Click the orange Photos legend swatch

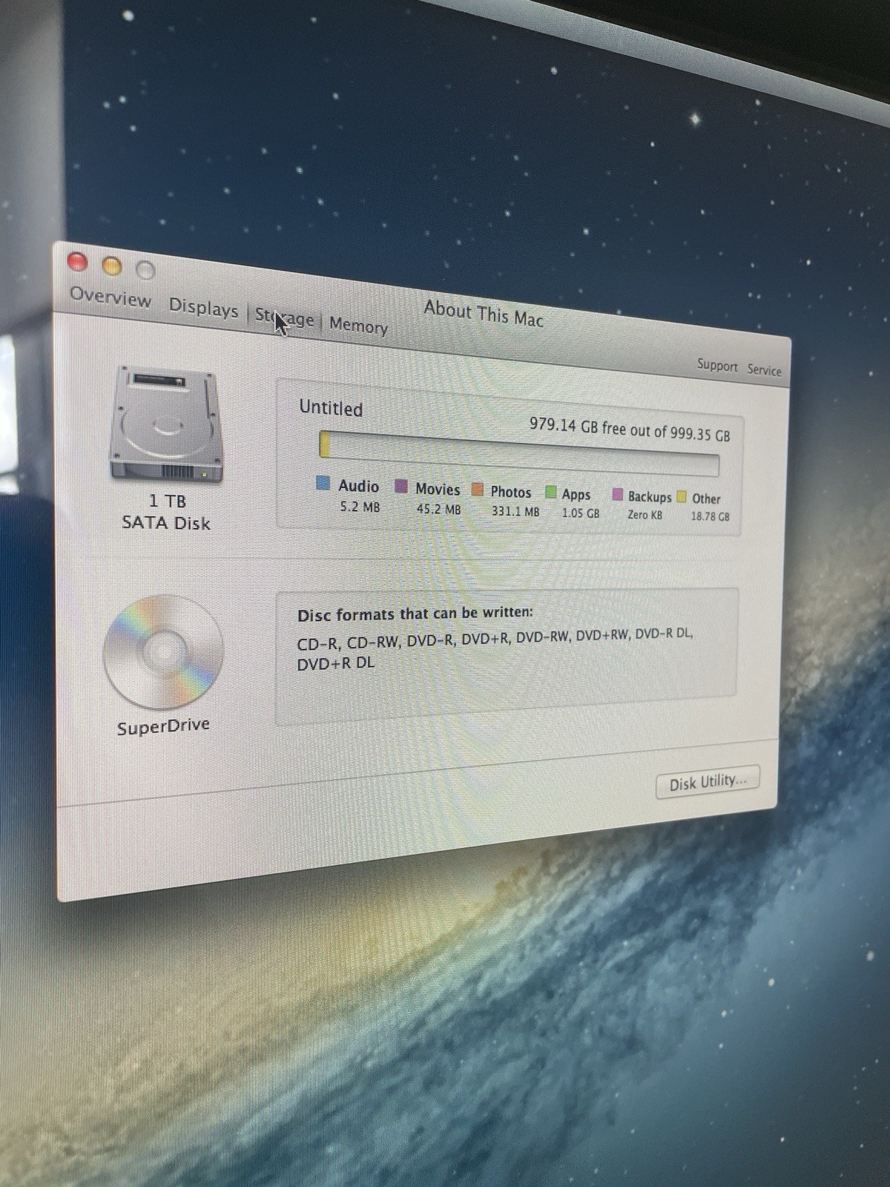[x=478, y=489]
